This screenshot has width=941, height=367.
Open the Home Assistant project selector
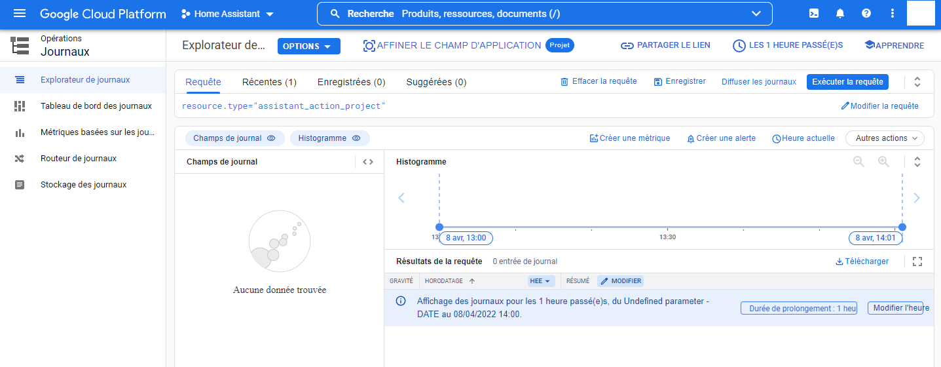coord(227,14)
